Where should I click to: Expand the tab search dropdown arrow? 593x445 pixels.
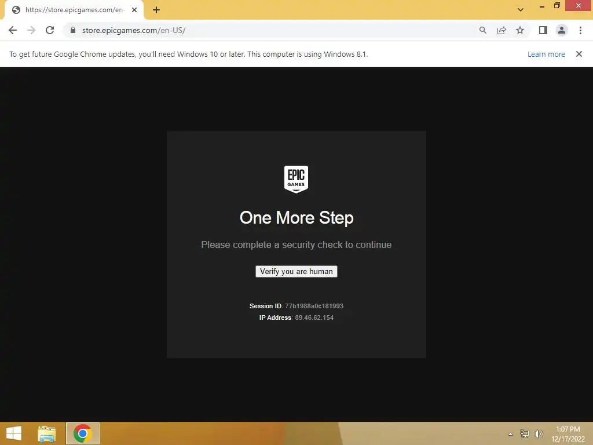[x=521, y=10]
